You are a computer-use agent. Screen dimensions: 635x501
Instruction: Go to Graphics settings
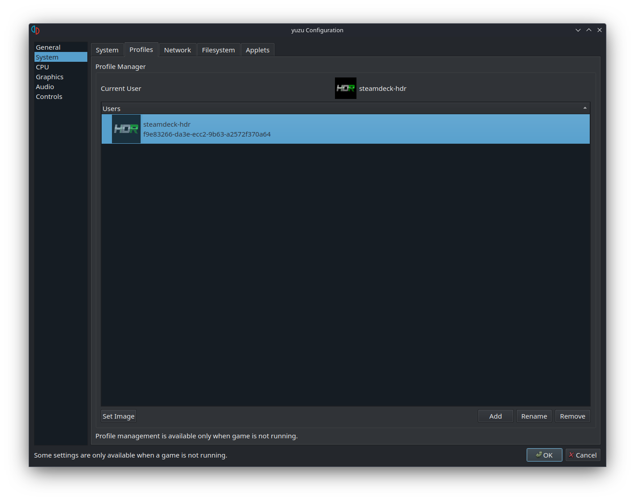coord(61,77)
